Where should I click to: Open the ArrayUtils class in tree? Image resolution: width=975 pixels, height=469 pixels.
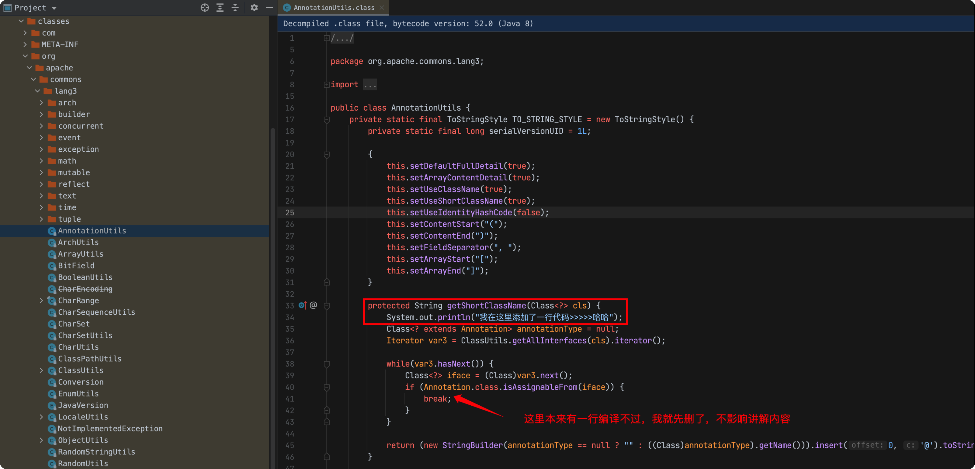(x=80, y=254)
